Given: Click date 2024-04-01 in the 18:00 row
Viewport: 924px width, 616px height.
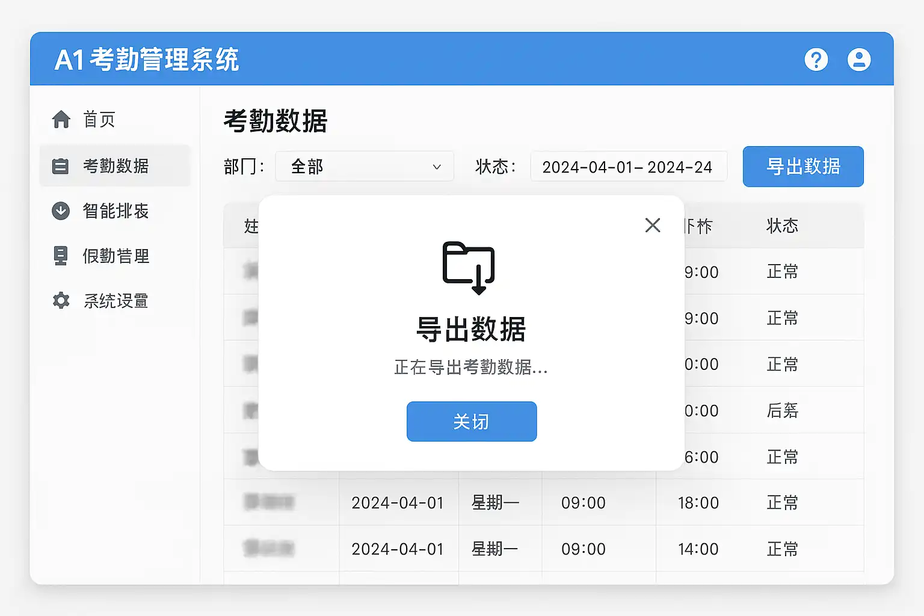Looking at the screenshot, I should [x=398, y=503].
